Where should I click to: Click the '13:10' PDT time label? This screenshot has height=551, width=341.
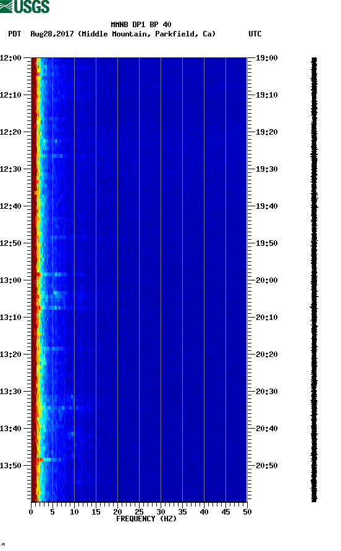[x=11, y=318]
